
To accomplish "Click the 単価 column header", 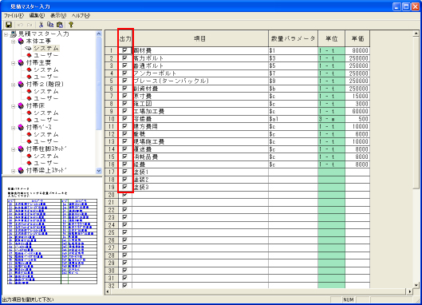I will [x=357, y=39].
